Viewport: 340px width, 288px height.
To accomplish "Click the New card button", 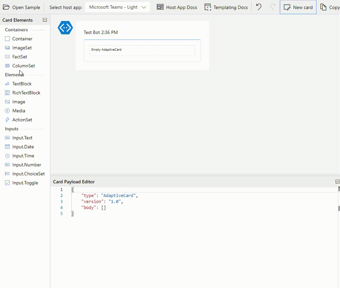I will pyautogui.click(x=298, y=7).
